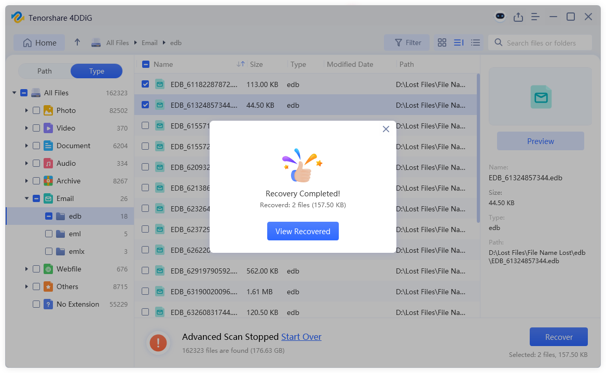Click the Audio category icon
Screen dimensions: 606x373
[48, 164]
